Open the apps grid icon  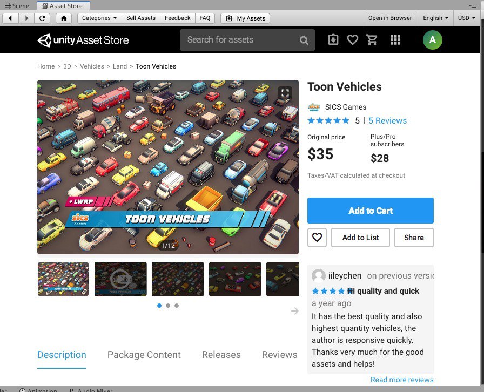(x=395, y=40)
